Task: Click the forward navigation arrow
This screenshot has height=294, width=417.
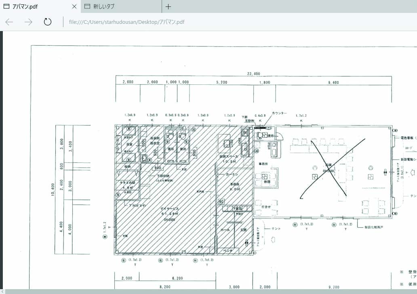Action: (x=28, y=22)
